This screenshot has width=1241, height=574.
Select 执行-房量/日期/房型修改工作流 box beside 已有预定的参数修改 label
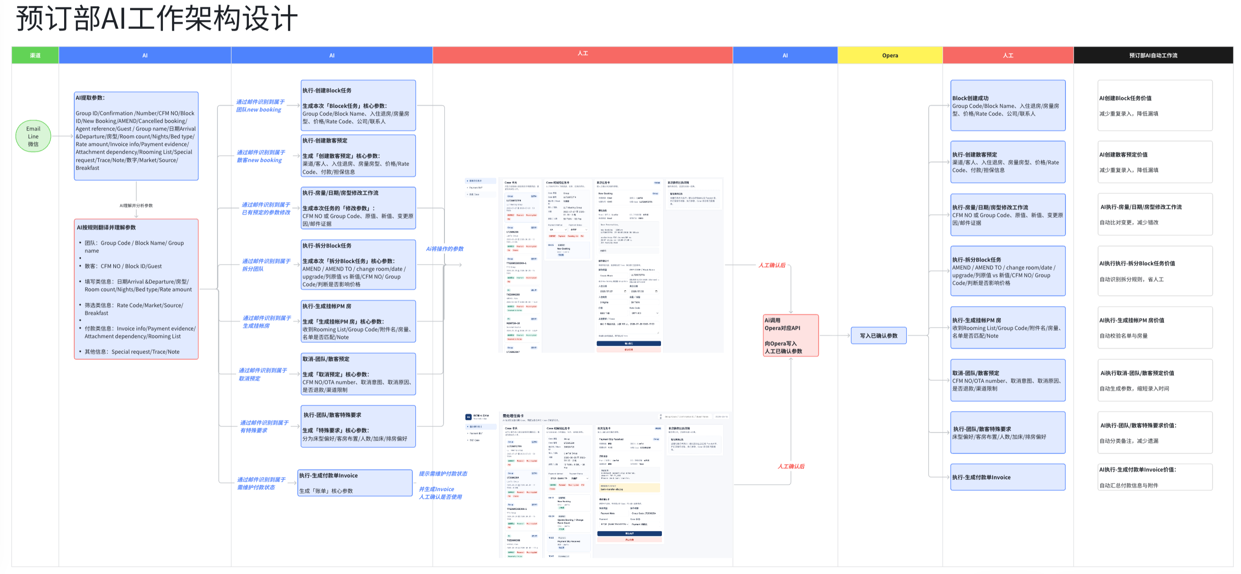click(x=358, y=208)
